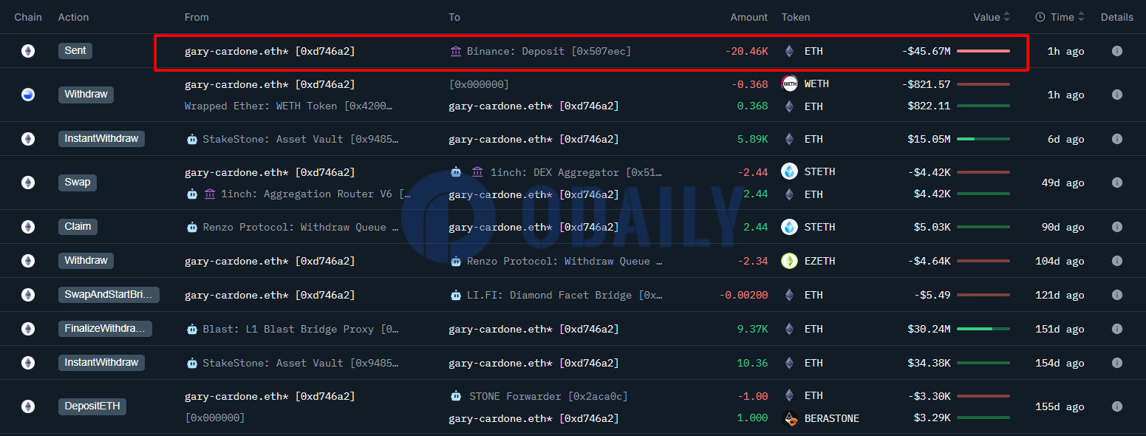Image resolution: width=1146 pixels, height=436 pixels.
Task: Click the Chain column header
Action: (28, 17)
